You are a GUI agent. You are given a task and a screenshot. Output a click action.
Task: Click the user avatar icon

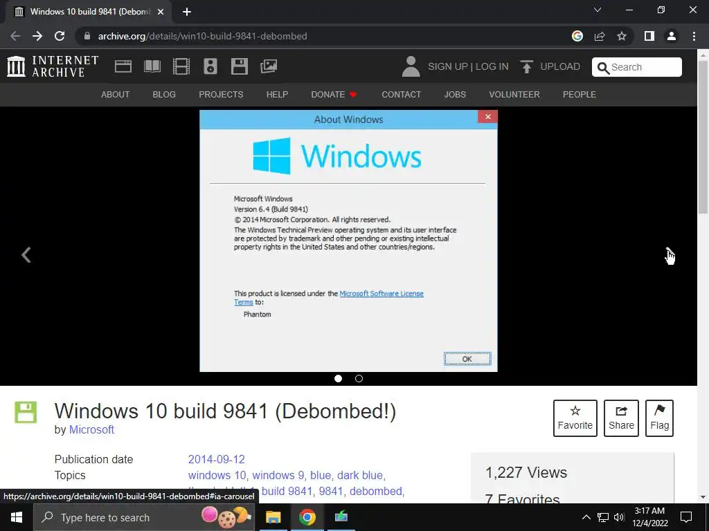(411, 66)
